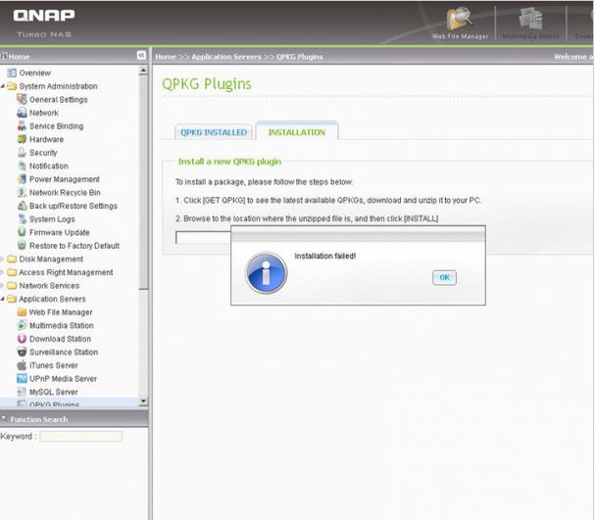Screen dimensions: 595x520
Task: Click the UPnP Media Server icon
Action: pos(22,378)
